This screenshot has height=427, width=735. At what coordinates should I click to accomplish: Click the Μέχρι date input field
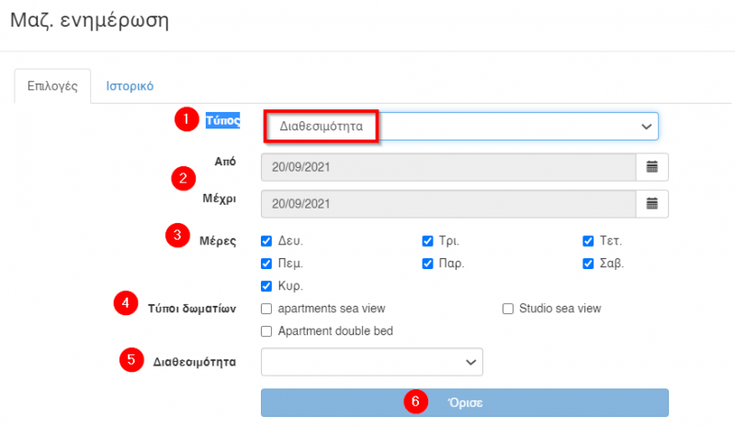448,203
